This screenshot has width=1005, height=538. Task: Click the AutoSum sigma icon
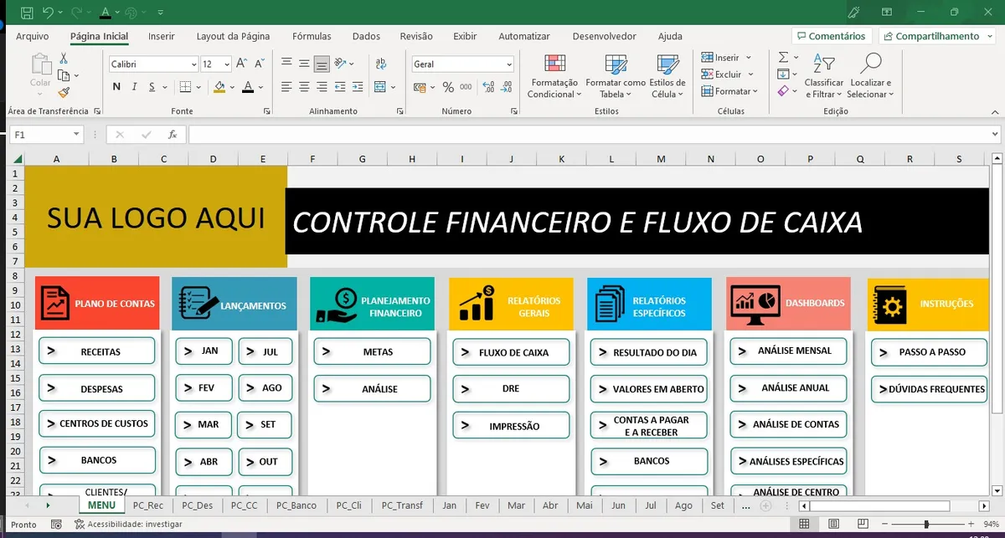click(x=782, y=57)
